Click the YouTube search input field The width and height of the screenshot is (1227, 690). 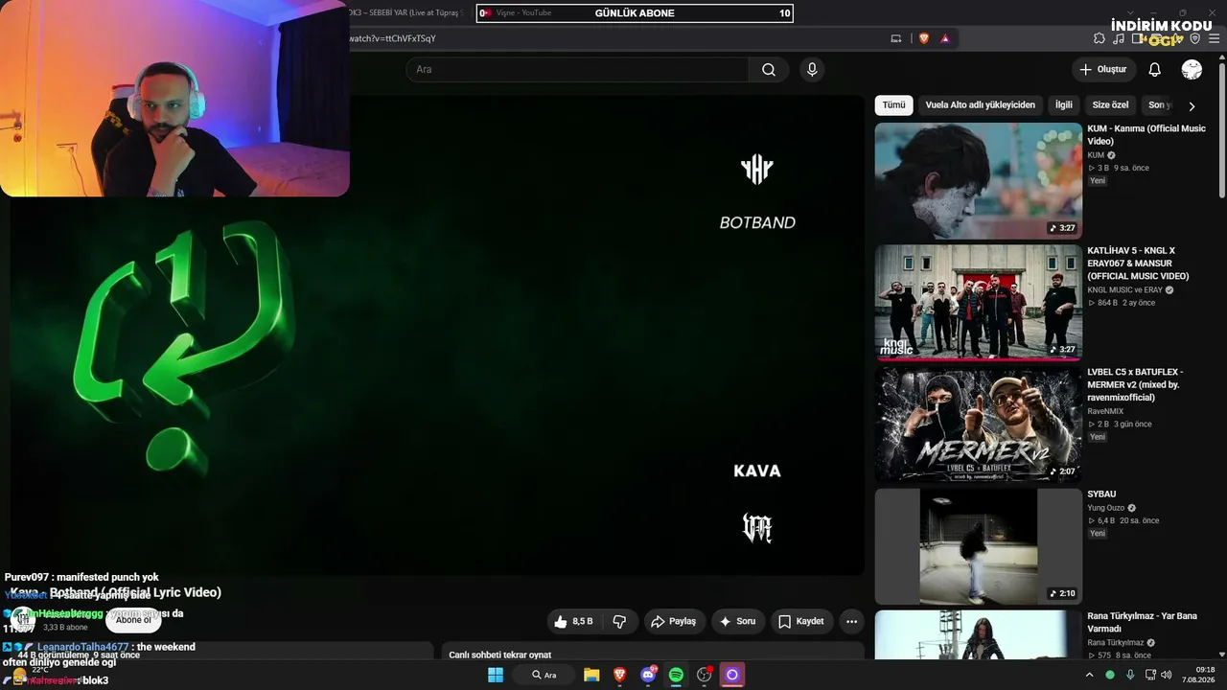(577, 70)
